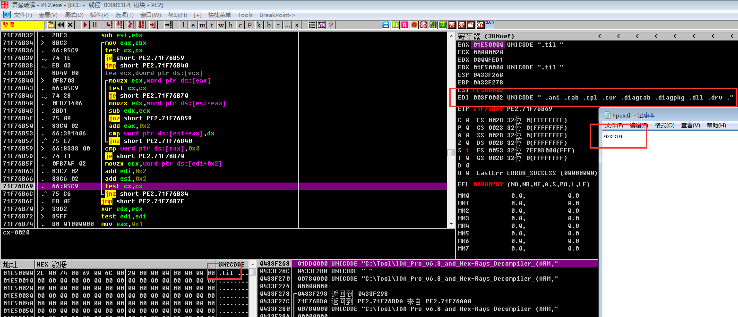Image resolution: width=738 pixels, height=317 pixels.
Task: Open Threads window with the 't' button
Action: point(212,25)
